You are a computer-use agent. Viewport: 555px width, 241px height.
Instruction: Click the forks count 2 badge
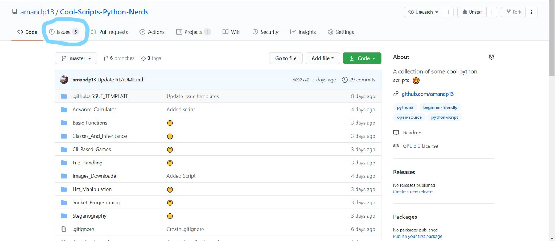click(531, 12)
